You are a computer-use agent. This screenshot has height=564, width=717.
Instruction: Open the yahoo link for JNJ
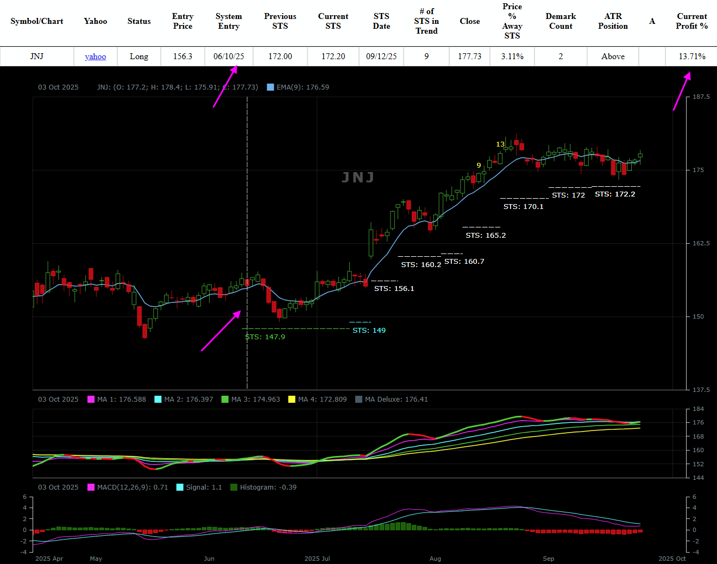point(96,56)
